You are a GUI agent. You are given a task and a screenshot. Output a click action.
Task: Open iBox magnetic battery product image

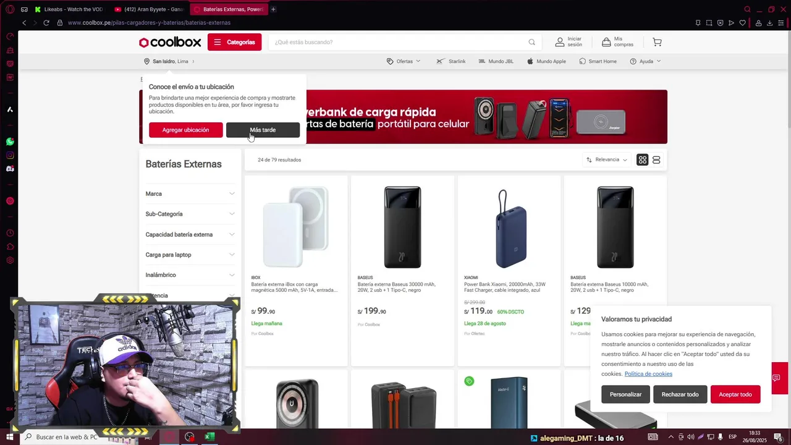pyautogui.click(x=295, y=227)
